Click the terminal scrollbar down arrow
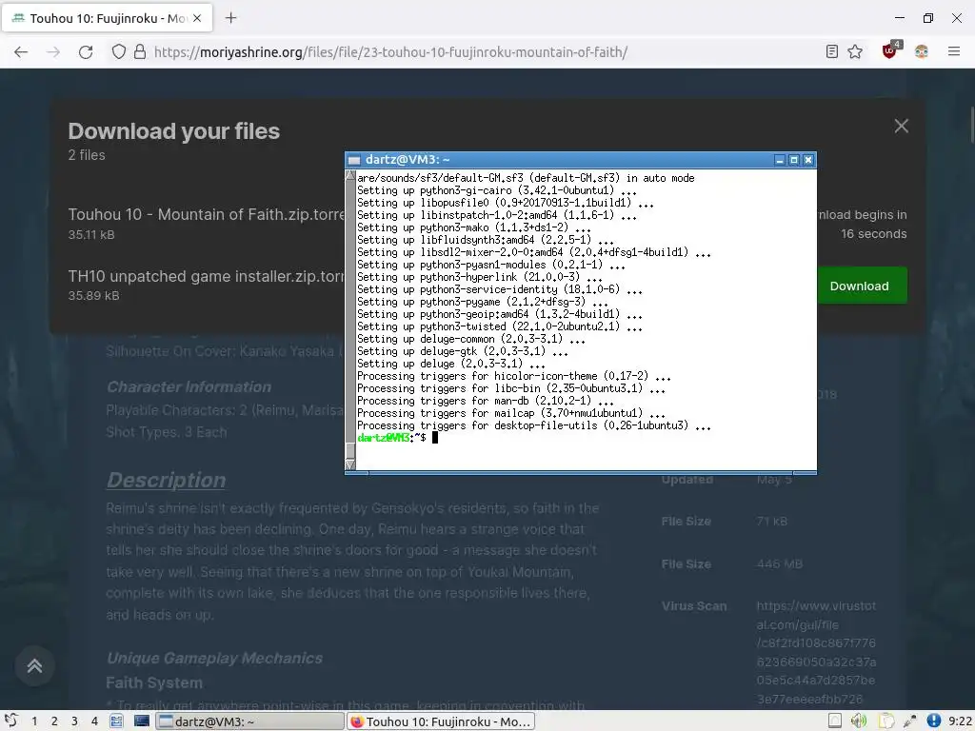Image resolution: width=975 pixels, height=731 pixels. pyautogui.click(x=350, y=464)
